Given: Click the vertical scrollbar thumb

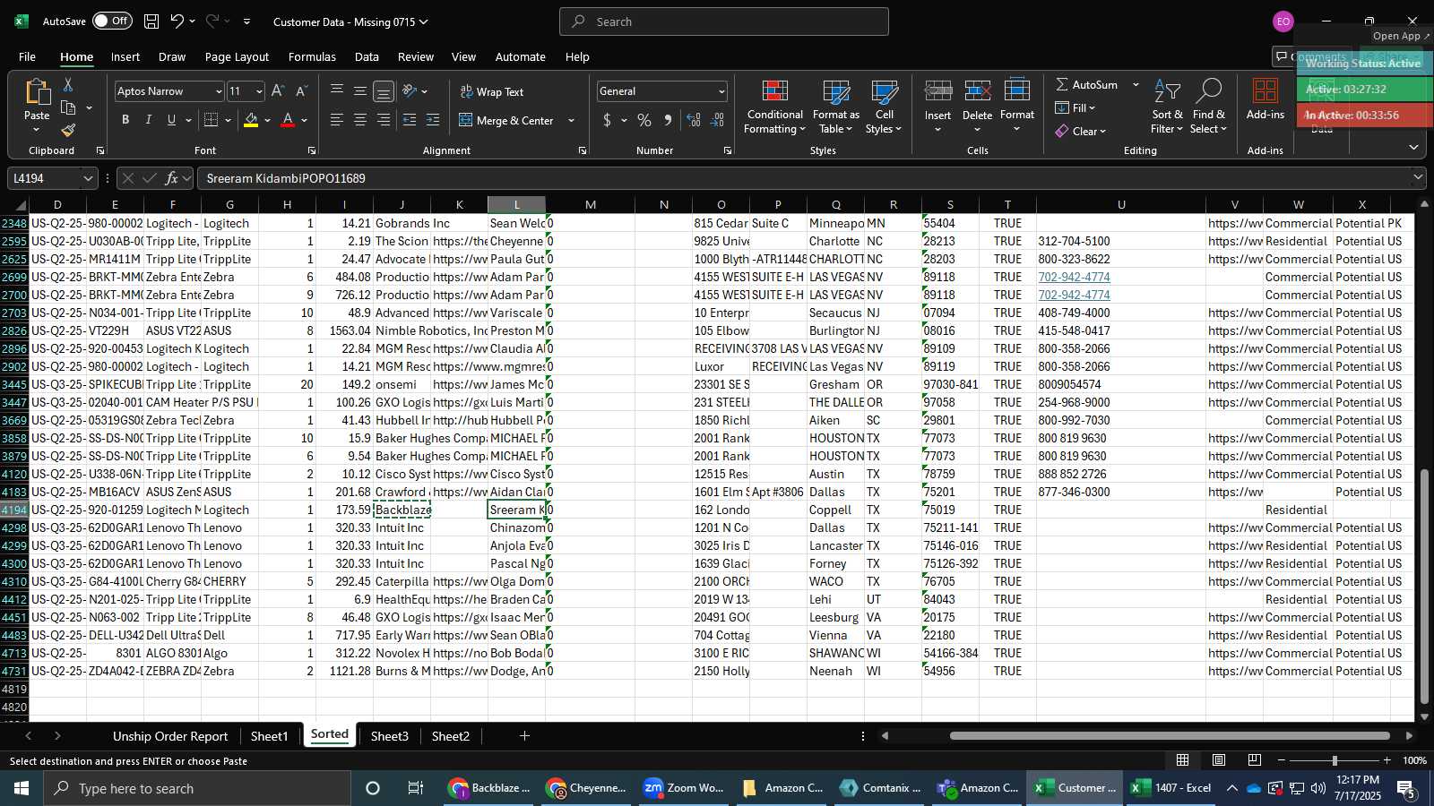Looking at the screenshot, I should pyautogui.click(x=1425, y=585).
